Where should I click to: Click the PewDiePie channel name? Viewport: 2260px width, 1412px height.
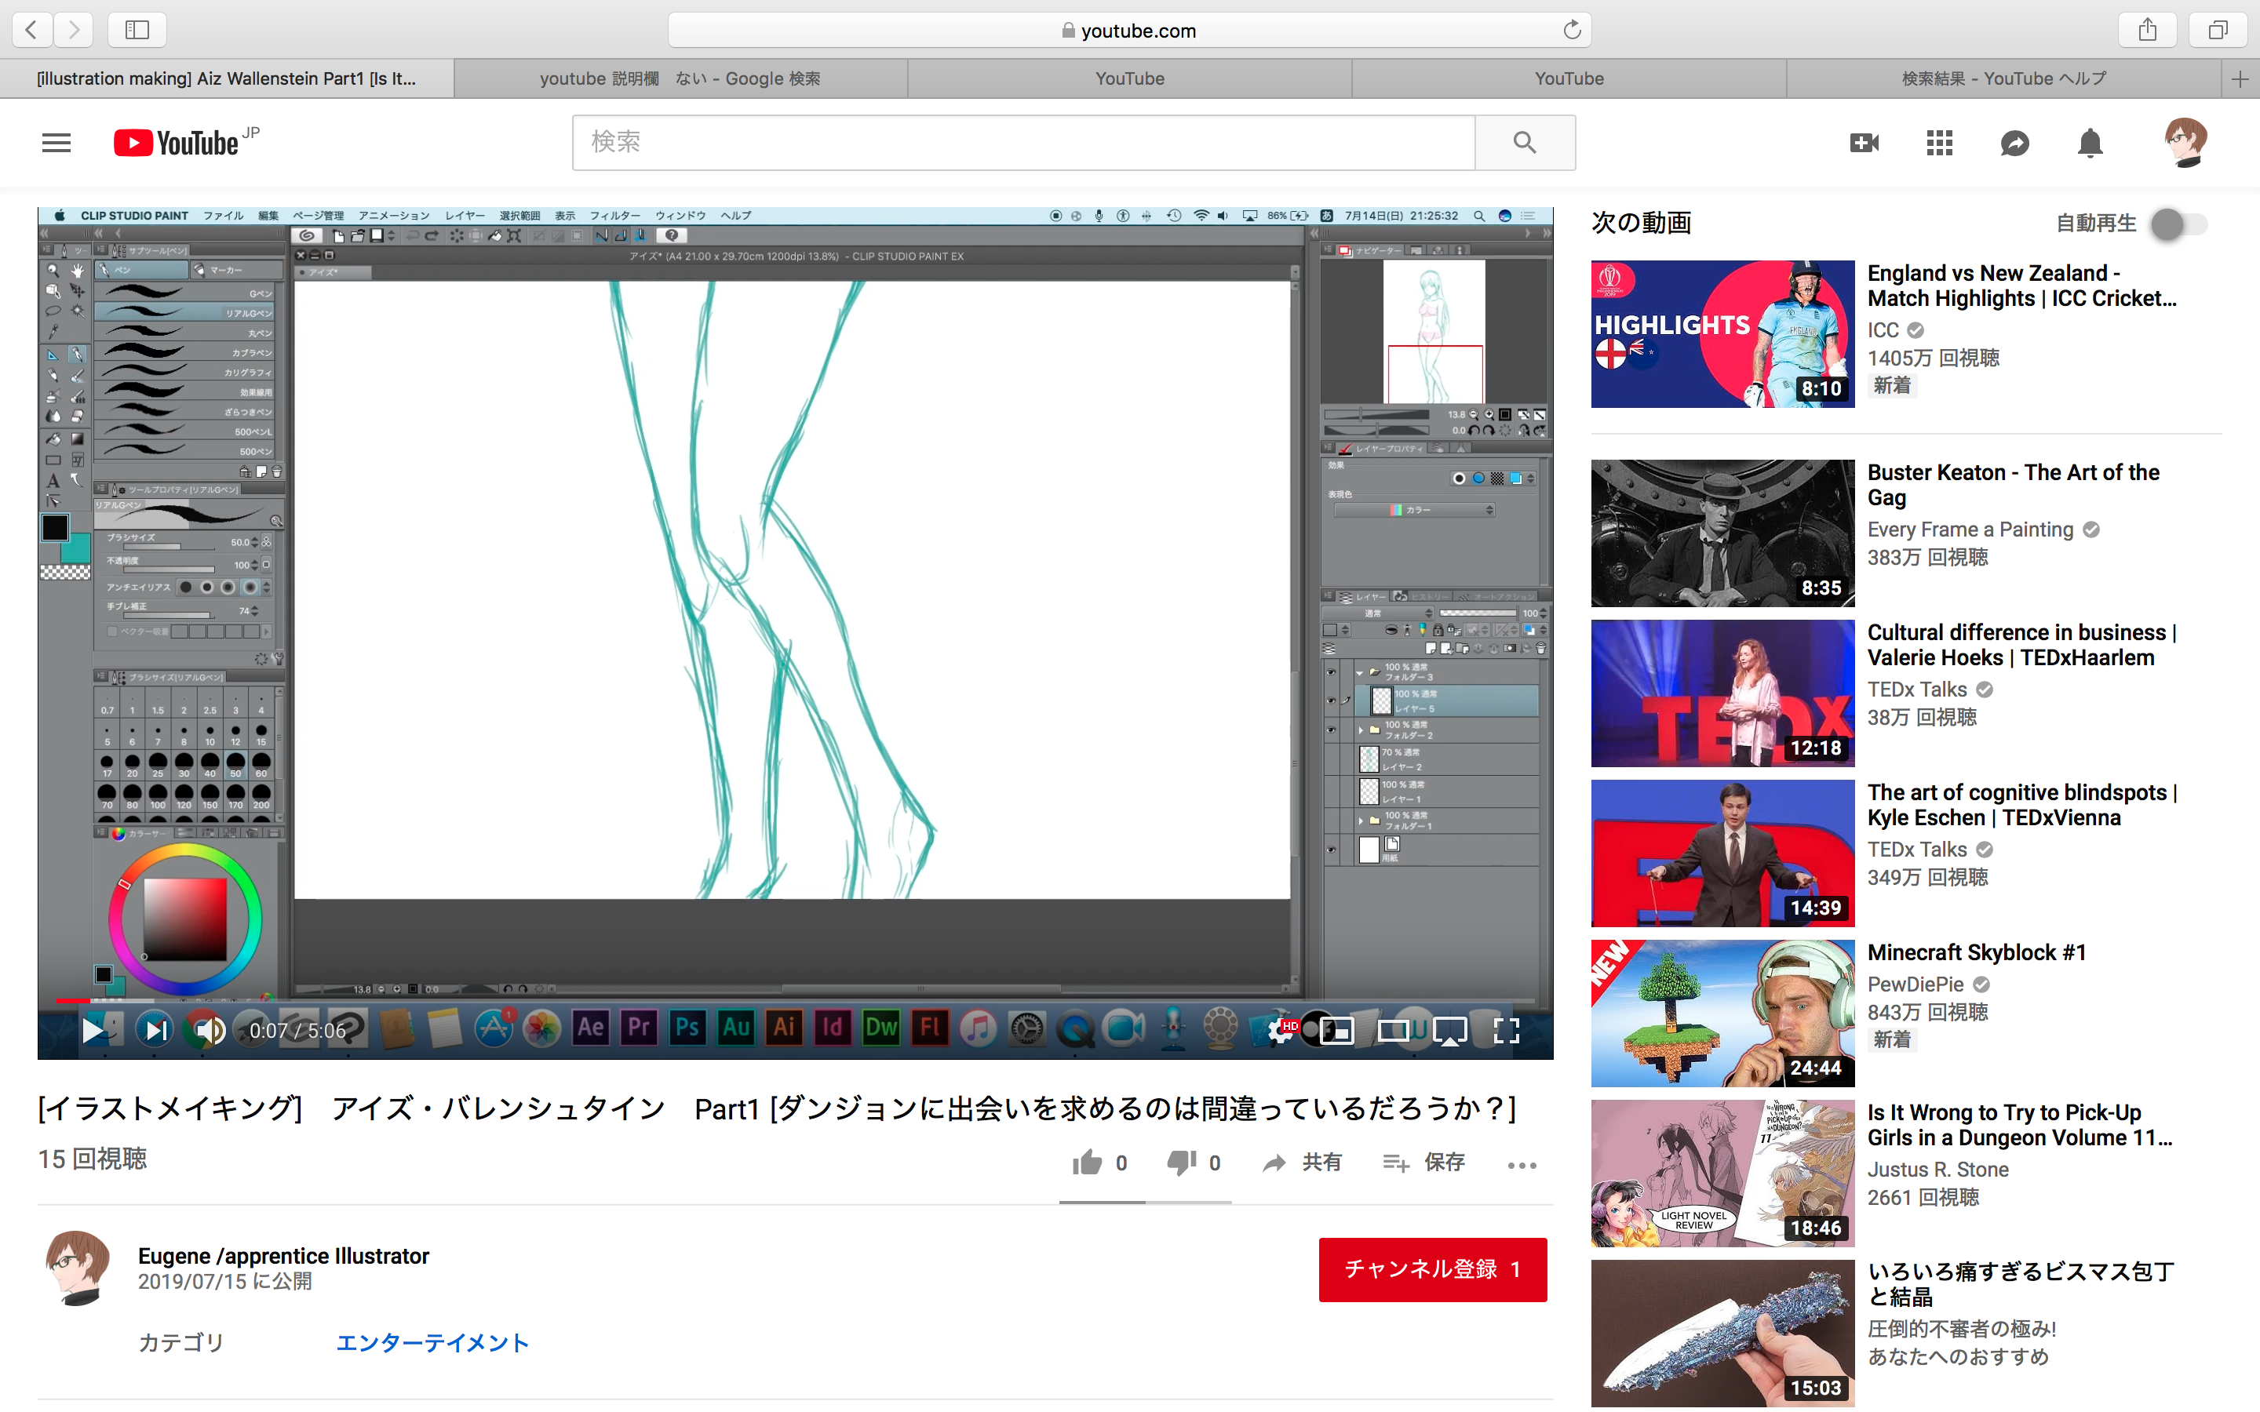pyautogui.click(x=1916, y=984)
